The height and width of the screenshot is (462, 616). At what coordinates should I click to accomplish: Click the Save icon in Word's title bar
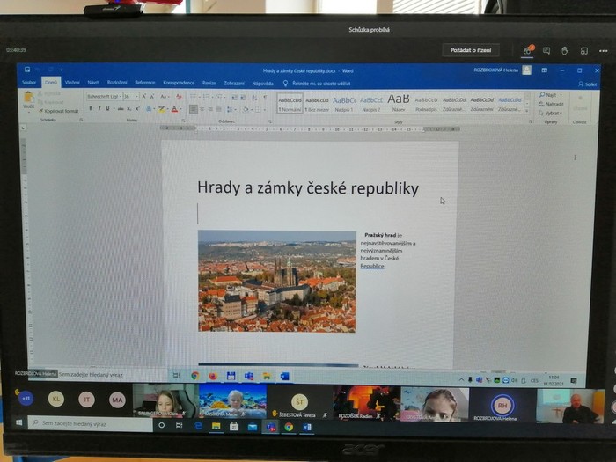27,70
